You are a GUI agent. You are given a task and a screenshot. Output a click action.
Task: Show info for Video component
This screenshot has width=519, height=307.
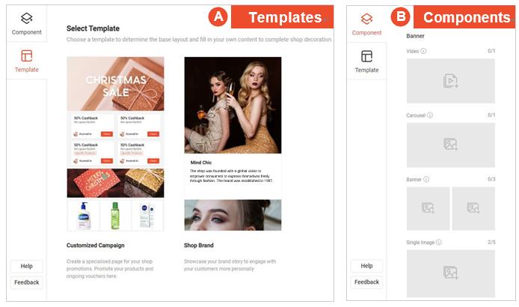tap(423, 51)
